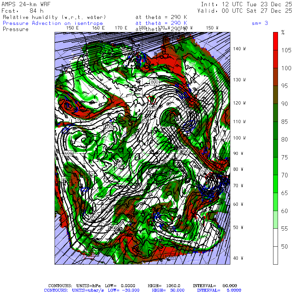Click the bright red 105% color swatch
Image resolution: width=294 pixels, height=294 pixels.
275,41
